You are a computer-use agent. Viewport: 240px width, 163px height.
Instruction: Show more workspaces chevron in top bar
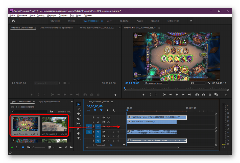point(191,21)
